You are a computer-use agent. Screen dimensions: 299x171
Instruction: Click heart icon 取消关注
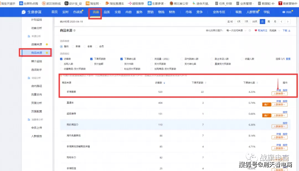tap(256, 30)
